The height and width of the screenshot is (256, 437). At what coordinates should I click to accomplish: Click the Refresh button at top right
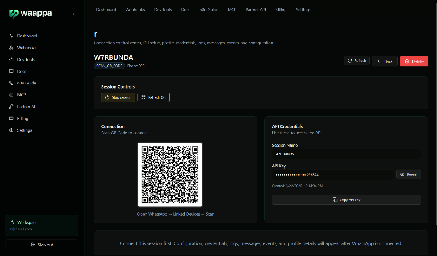pyautogui.click(x=357, y=61)
